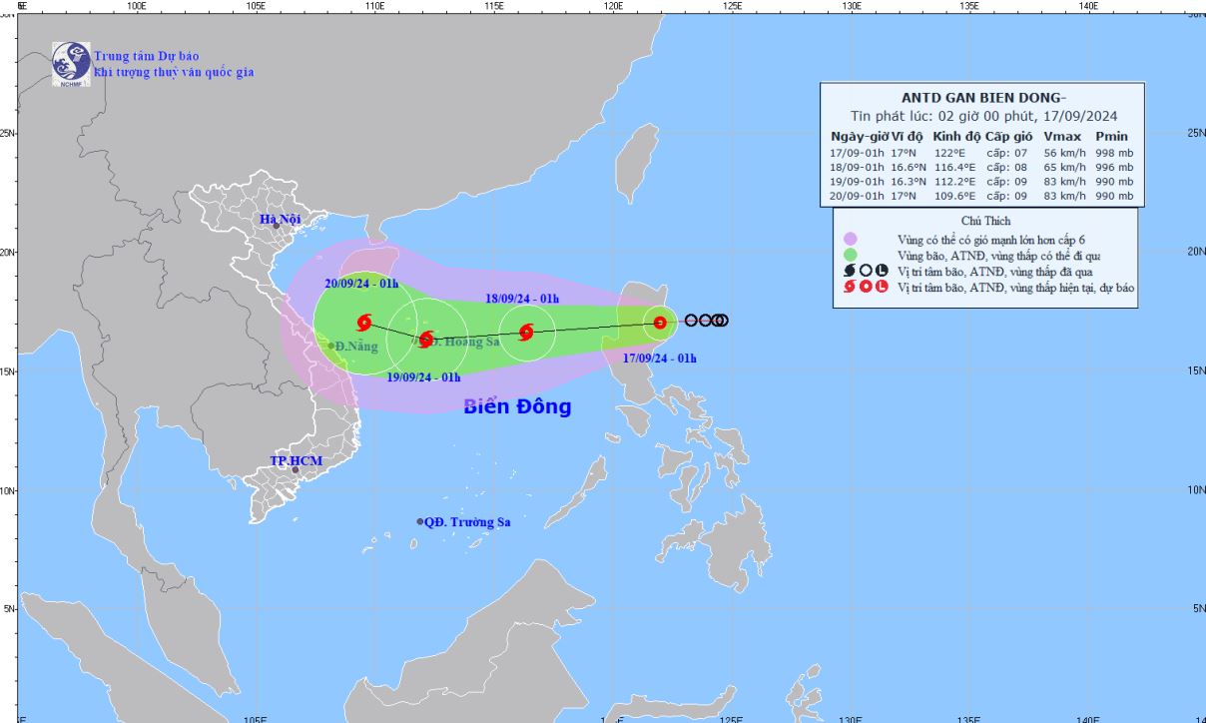This screenshot has width=1206, height=723.
Task: Click the storm icon at 19/09/24 - 01h
Action: pos(425,340)
